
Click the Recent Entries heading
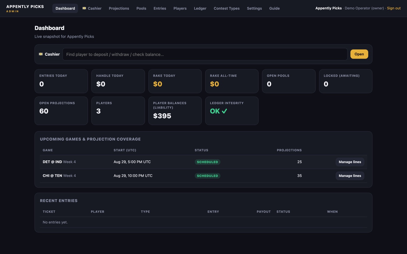59,201
